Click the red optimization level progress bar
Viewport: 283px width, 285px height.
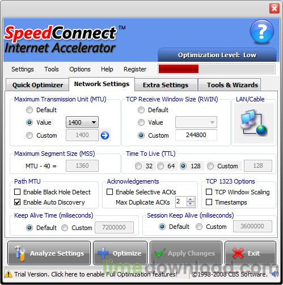tap(179, 69)
